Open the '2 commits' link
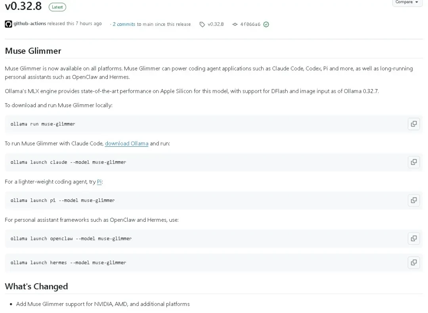428x313 pixels. 124,24
